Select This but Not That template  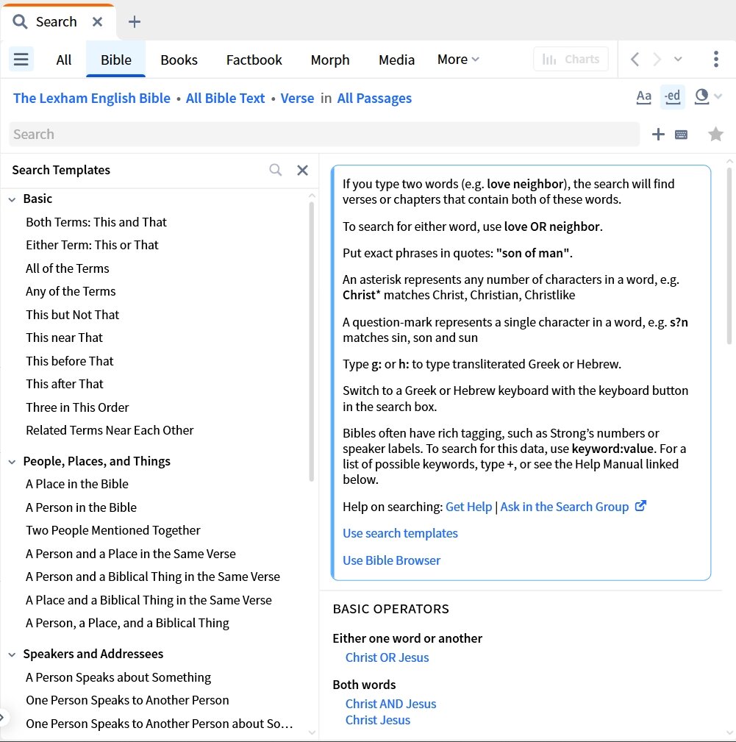[72, 315]
